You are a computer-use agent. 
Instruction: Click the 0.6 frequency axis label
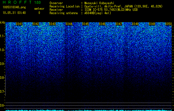[2, 105]
